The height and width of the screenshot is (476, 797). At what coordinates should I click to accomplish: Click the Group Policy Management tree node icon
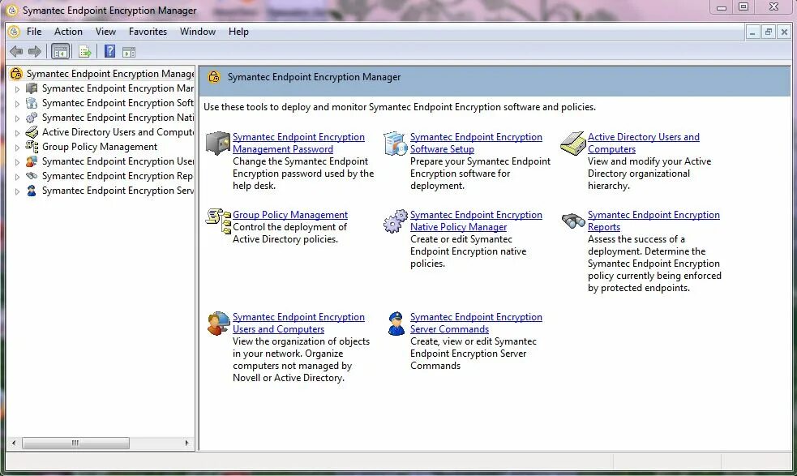[32, 147]
